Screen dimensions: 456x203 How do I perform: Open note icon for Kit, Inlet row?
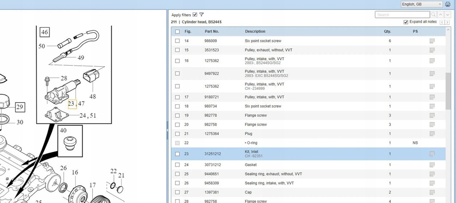[x=432, y=154]
